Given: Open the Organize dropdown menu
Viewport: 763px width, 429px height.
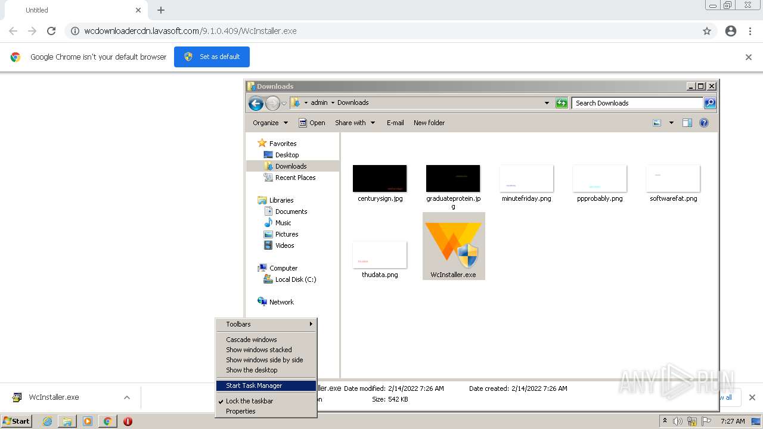Looking at the screenshot, I should pyautogui.click(x=270, y=123).
